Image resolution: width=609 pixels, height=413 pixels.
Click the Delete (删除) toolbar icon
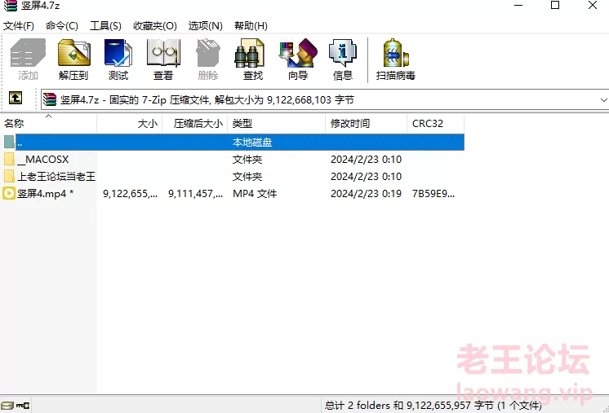[x=208, y=59]
